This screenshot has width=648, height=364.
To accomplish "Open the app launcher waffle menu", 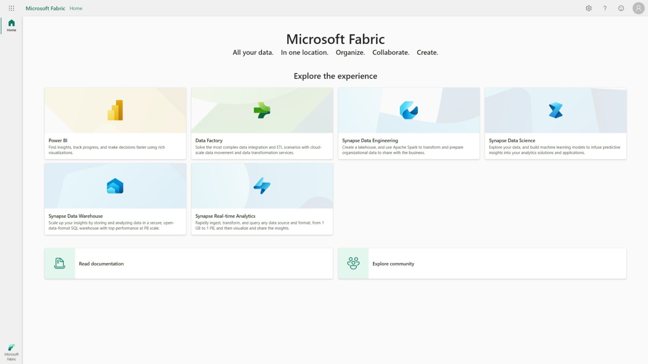I will pyautogui.click(x=11, y=8).
